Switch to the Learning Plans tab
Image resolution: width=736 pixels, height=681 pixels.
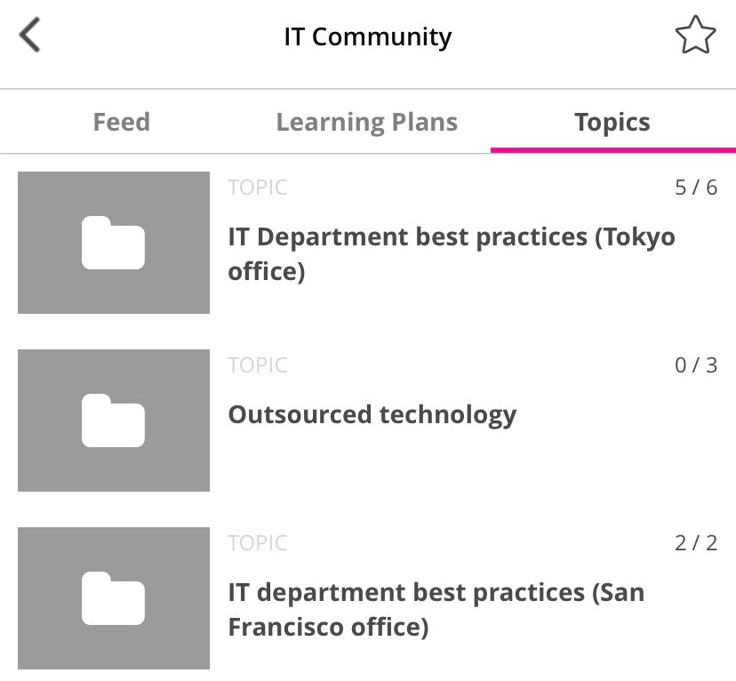(366, 122)
